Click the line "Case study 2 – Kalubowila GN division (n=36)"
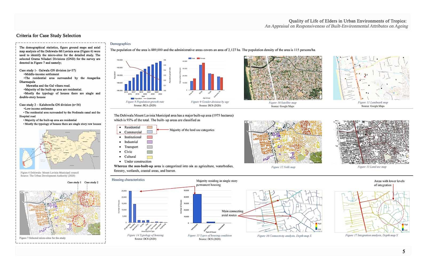The image size is (427, 275). 50,105
